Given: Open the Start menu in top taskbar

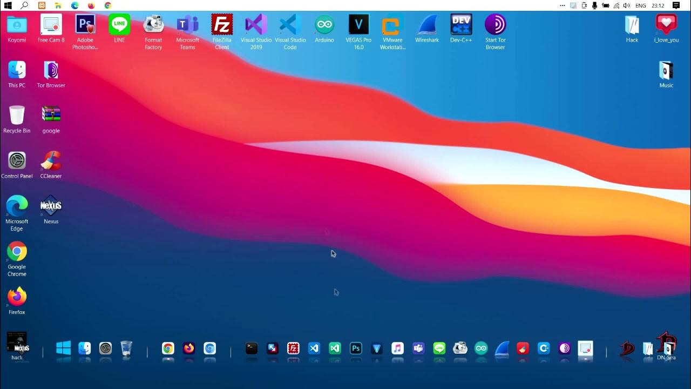Looking at the screenshot, I should pos(8,5).
